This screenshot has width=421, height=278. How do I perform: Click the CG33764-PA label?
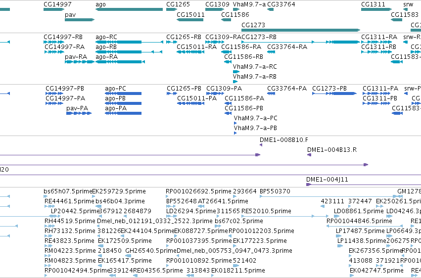287,89
